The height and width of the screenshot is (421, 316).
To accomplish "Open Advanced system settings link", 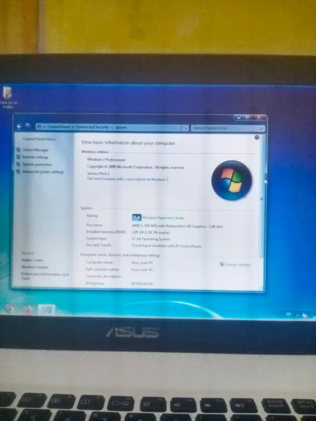I will point(43,172).
